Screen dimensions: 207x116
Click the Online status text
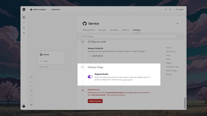[x=45, y=61]
